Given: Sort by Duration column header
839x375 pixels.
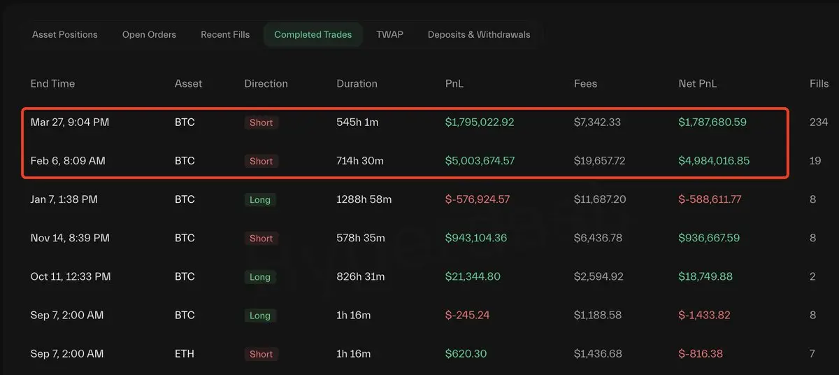Looking at the screenshot, I should pos(357,83).
